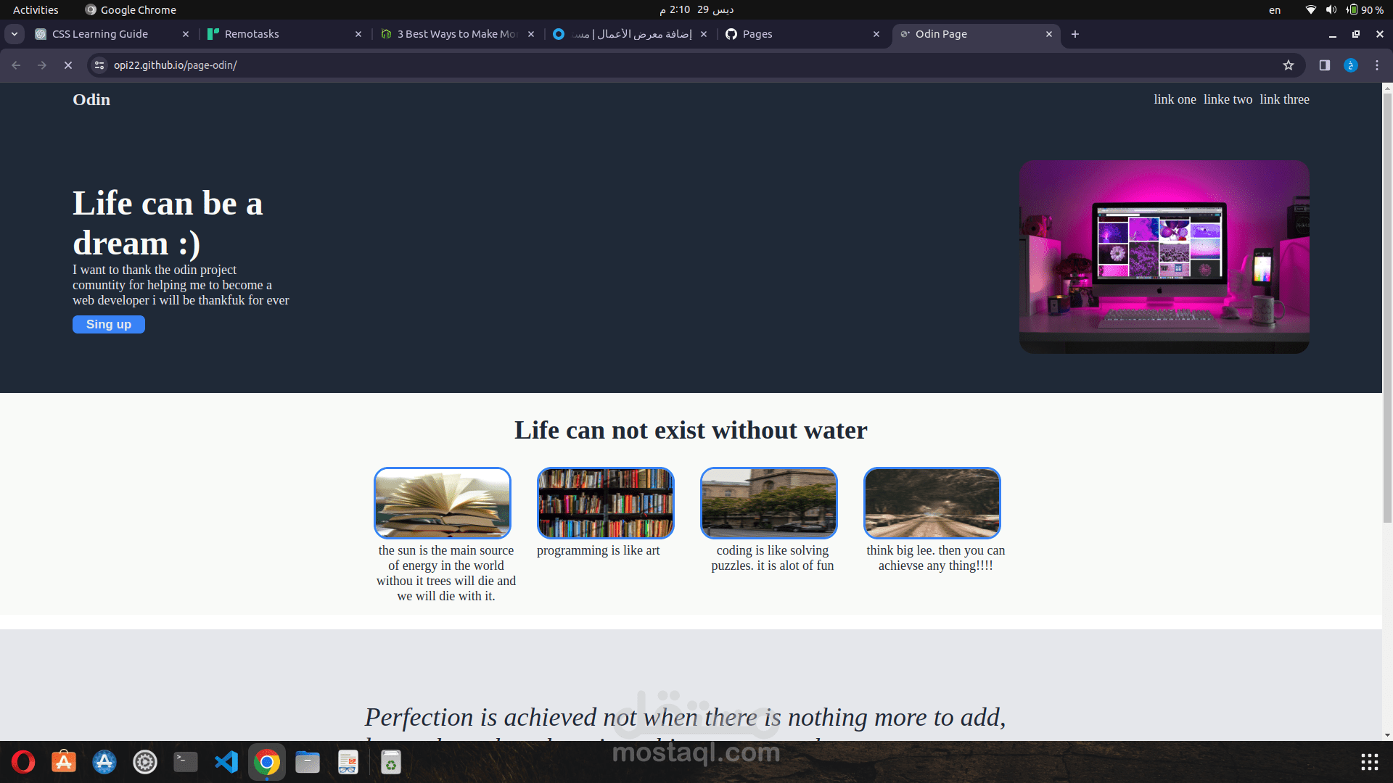Open a new browser tab

1075,34
